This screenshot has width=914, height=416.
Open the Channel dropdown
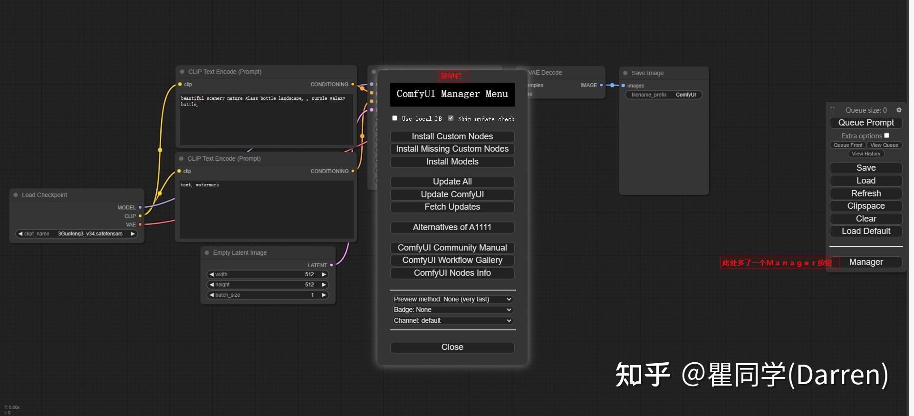point(452,320)
